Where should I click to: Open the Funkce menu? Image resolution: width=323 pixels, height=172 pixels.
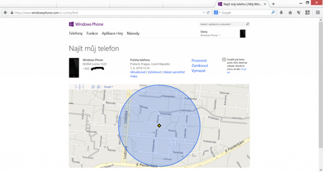(x=92, y=33)
